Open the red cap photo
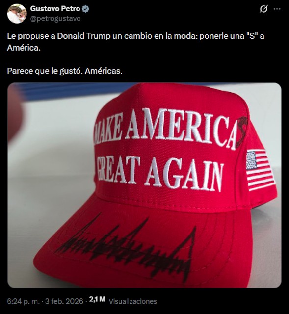The height and width of the screenshot is (314, 289). pyautogui.click(x=144, y=185)
